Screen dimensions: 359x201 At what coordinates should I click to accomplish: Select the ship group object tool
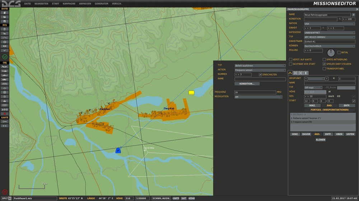pos(5,75)
